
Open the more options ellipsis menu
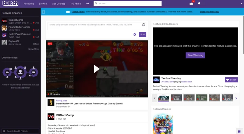tap(88, 4)
